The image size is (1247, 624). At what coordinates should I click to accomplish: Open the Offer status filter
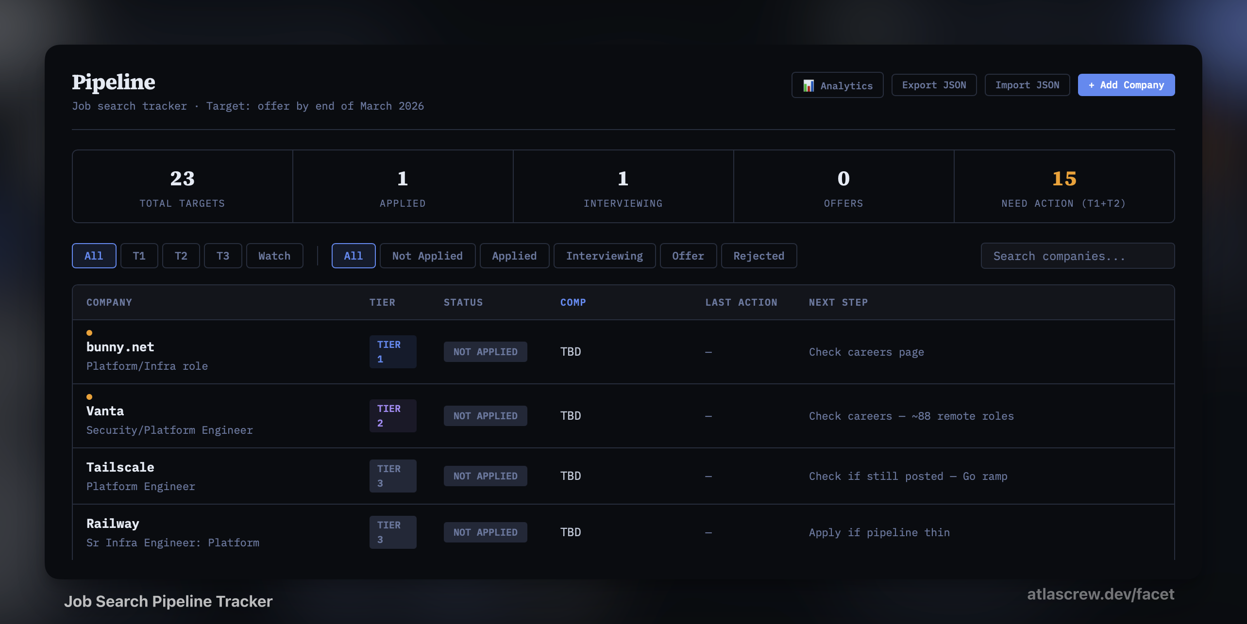tap(688, 256)
